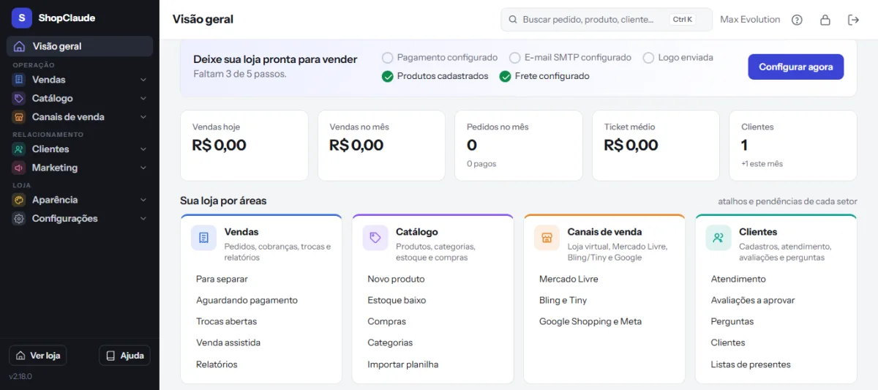Viewport: 878px width, 390px height.
Task: Click the Ver loja button
Action: tap(38, 356)
